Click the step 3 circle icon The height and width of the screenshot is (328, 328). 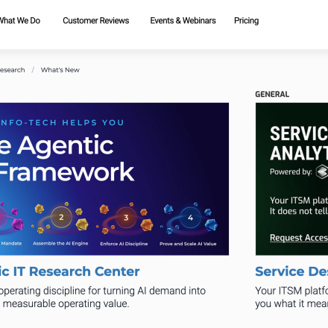pos(126,218)
